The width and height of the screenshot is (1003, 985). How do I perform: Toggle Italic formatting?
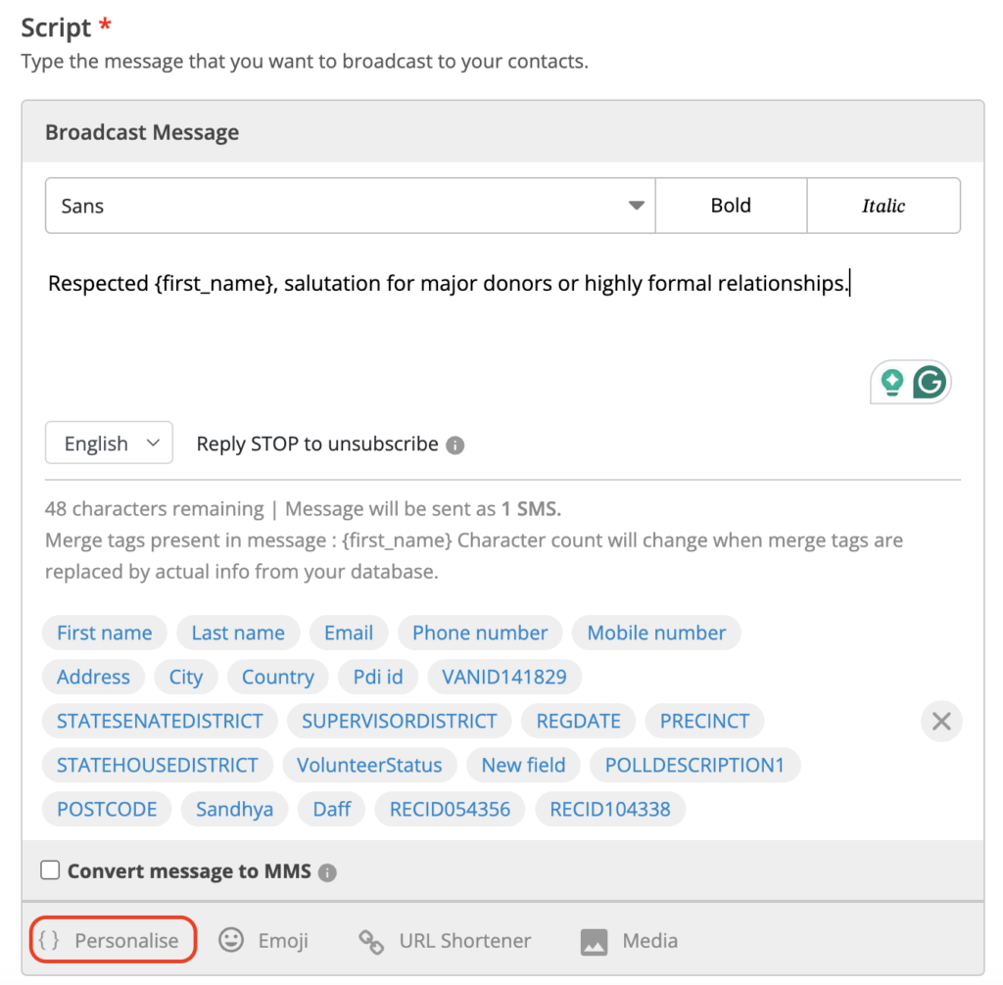883,206
